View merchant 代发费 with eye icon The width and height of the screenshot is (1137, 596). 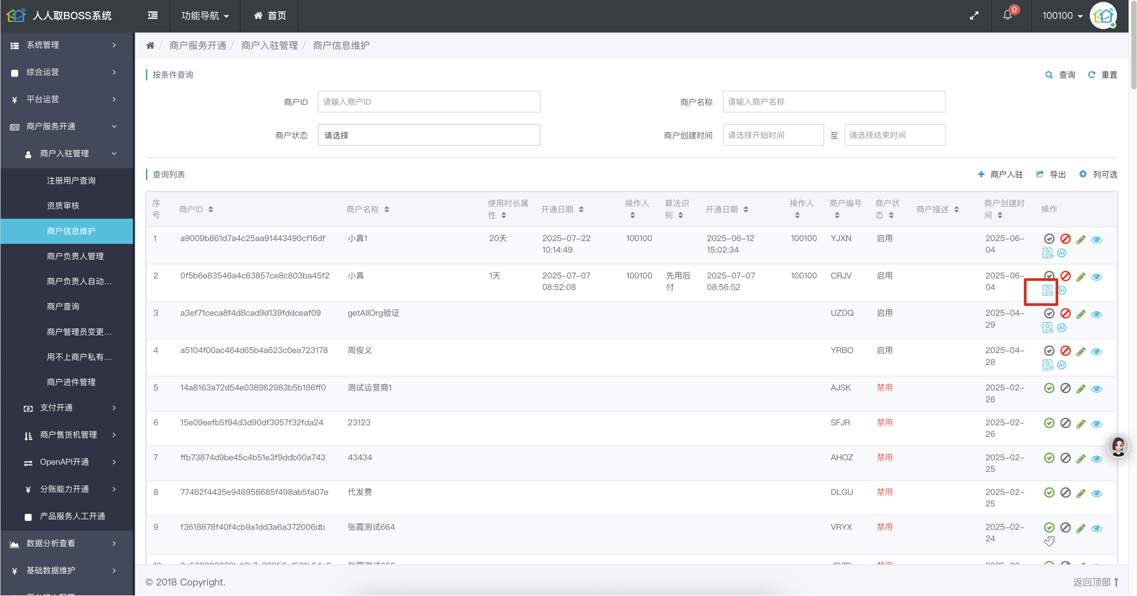pyautogui.click(x=1097, y=494)
